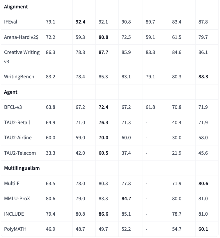Click the bold 60.1 PolyMATH score
This screenshot has width=220, height=238.
pyautogui.click(x=203, y=229)
